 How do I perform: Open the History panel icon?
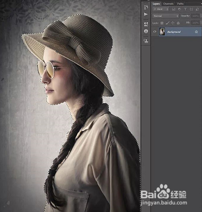[x=146, y=7]
